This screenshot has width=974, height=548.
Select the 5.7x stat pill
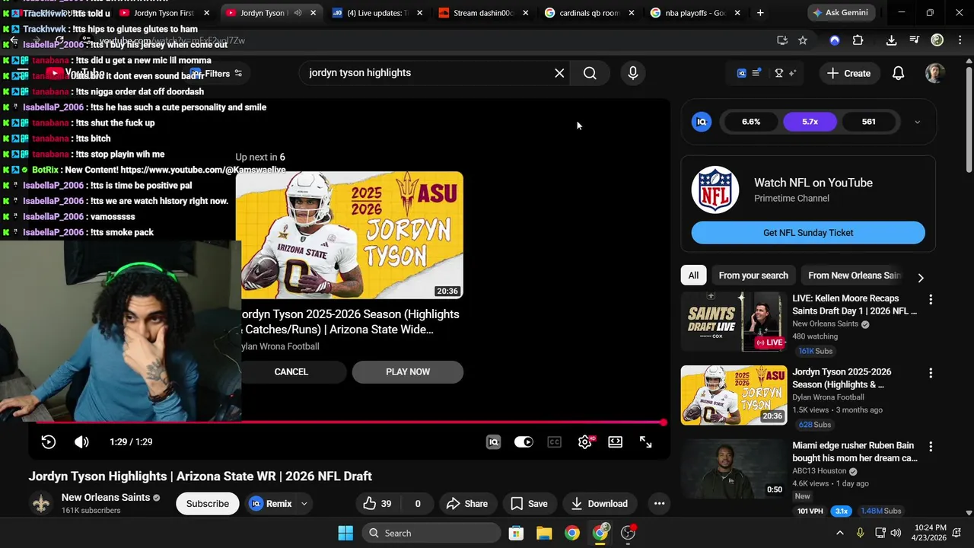pos(810,122)
